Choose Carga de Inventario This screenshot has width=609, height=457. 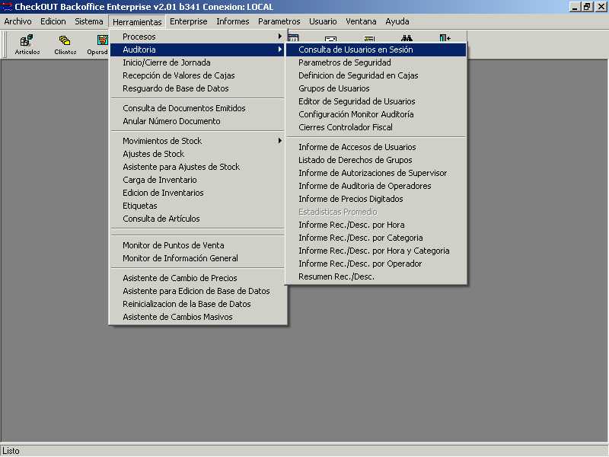pos(198,180)
